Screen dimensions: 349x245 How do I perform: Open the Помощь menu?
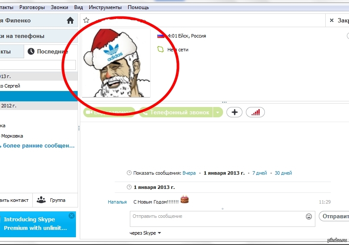[x=138, y=7]
